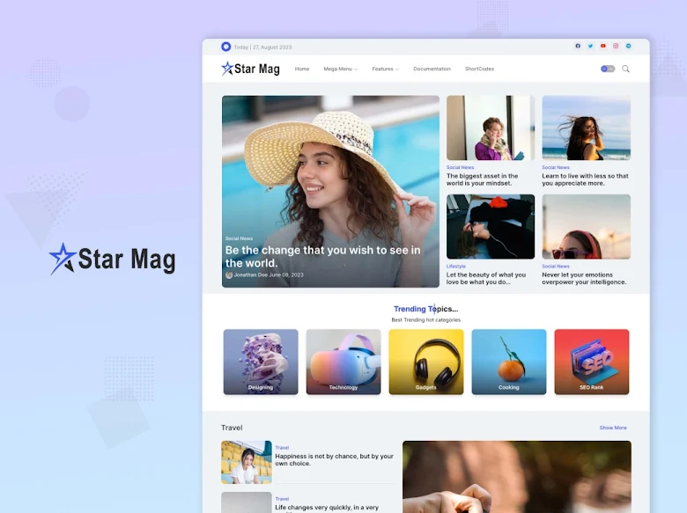Click thumbnail of woman lying with headphones
This screenshot has width=687, height=513.
491,227
